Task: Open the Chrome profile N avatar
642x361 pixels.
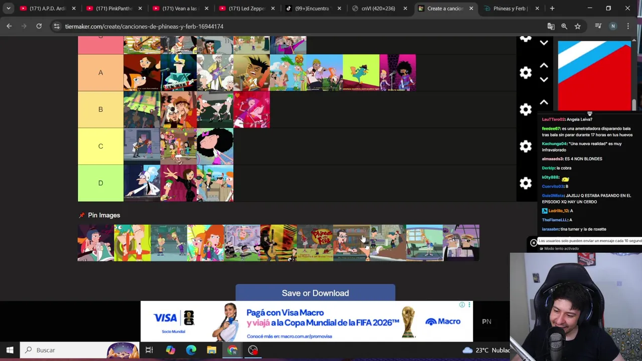Action: (x=613, y=26)
